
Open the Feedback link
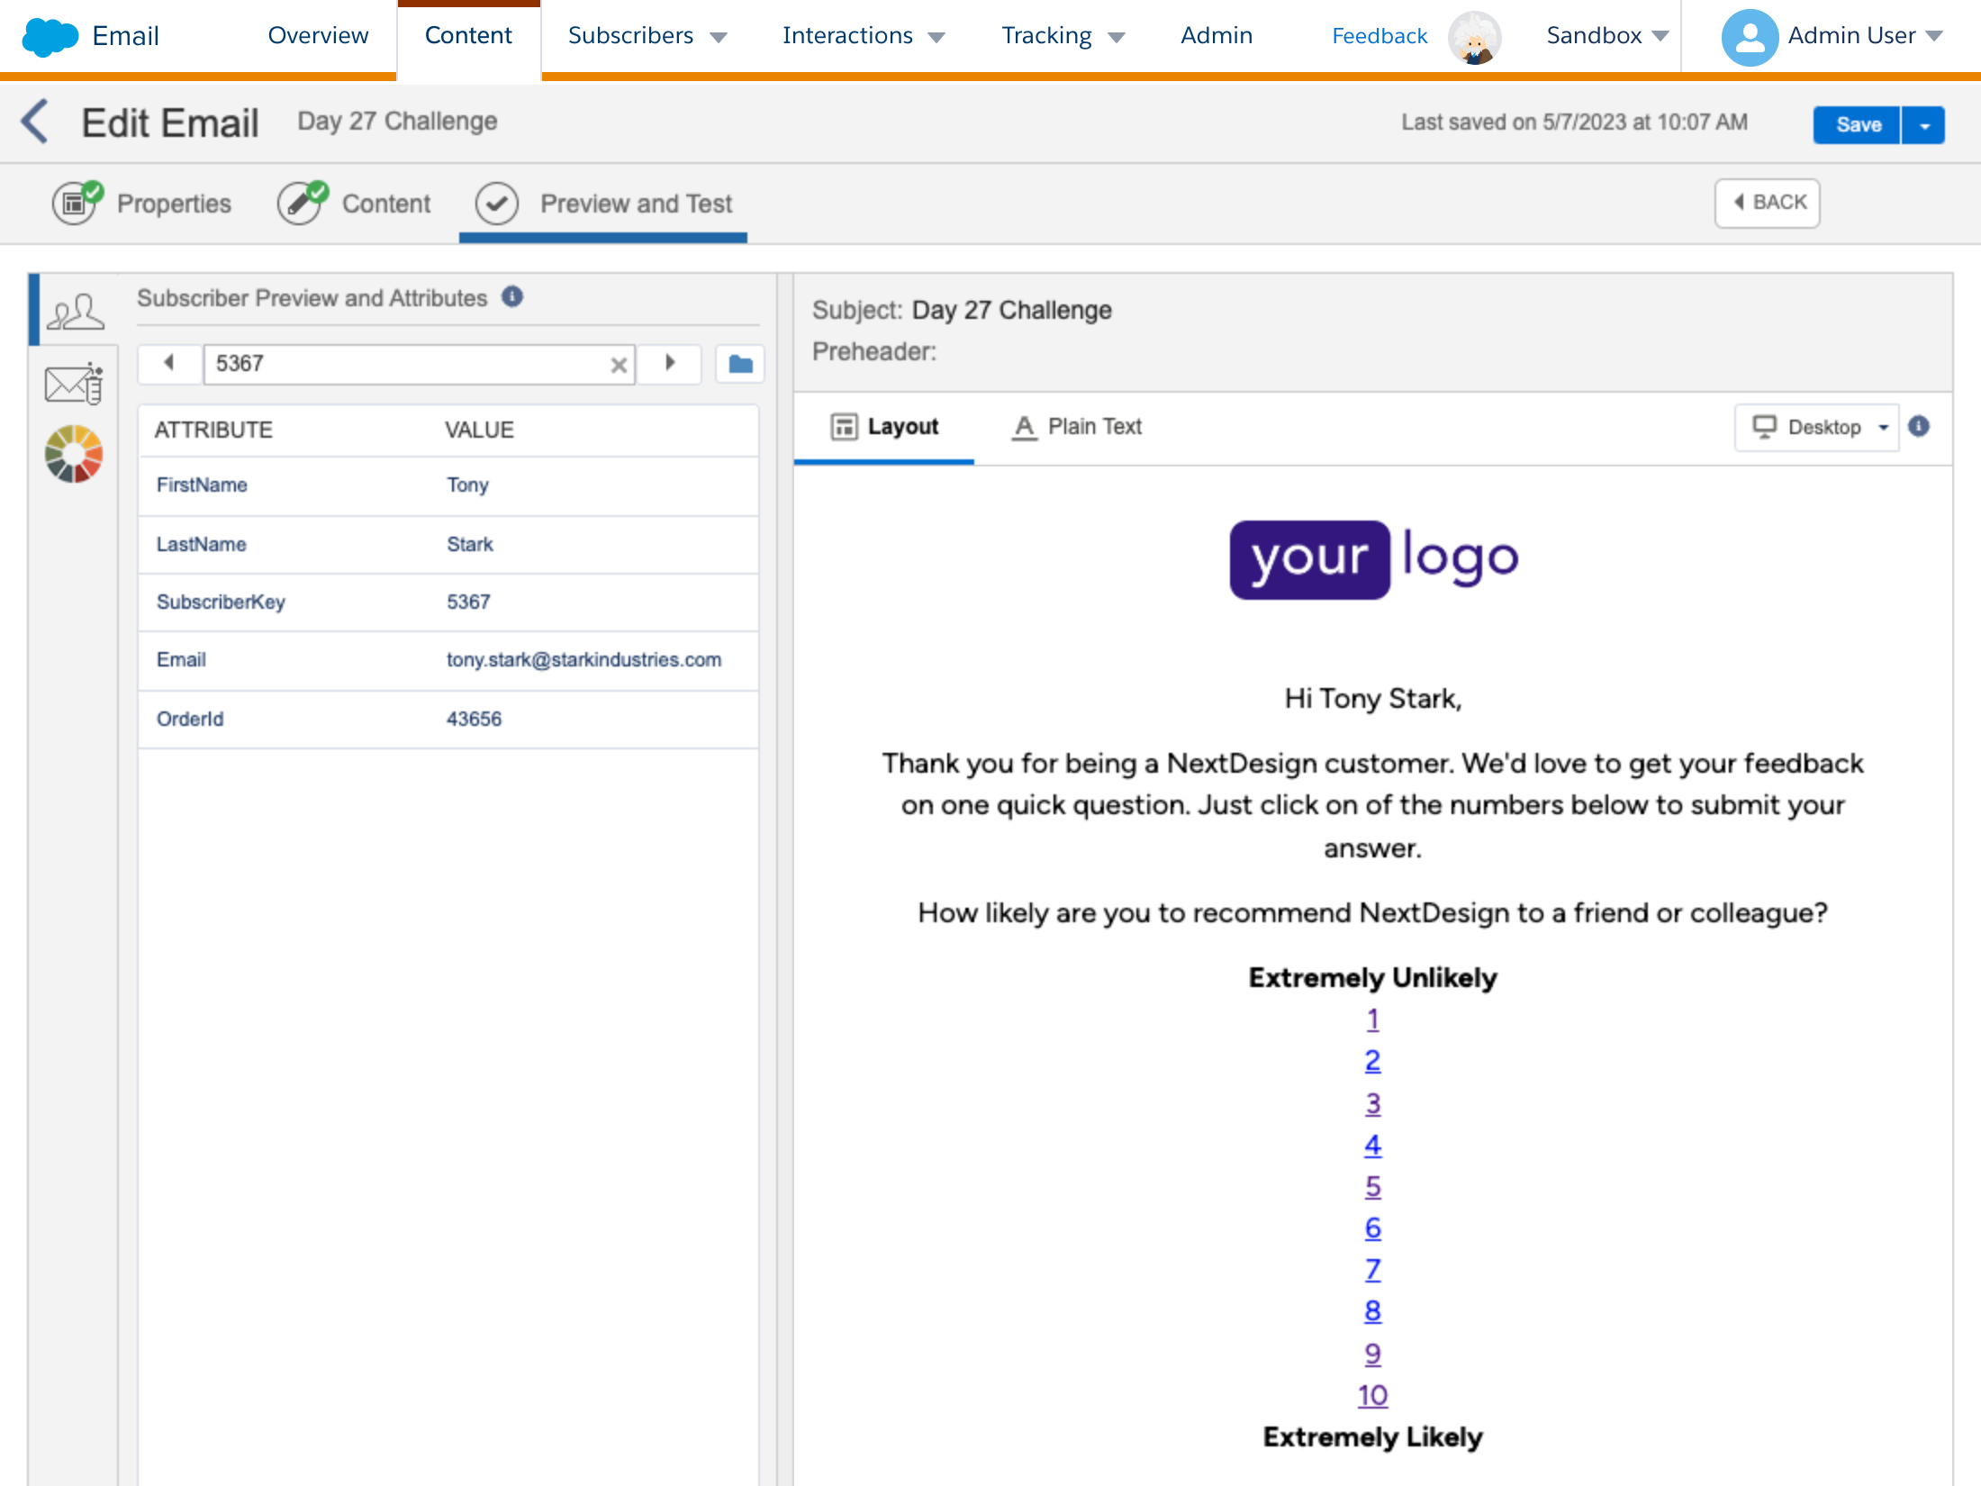coord(1379,36)
